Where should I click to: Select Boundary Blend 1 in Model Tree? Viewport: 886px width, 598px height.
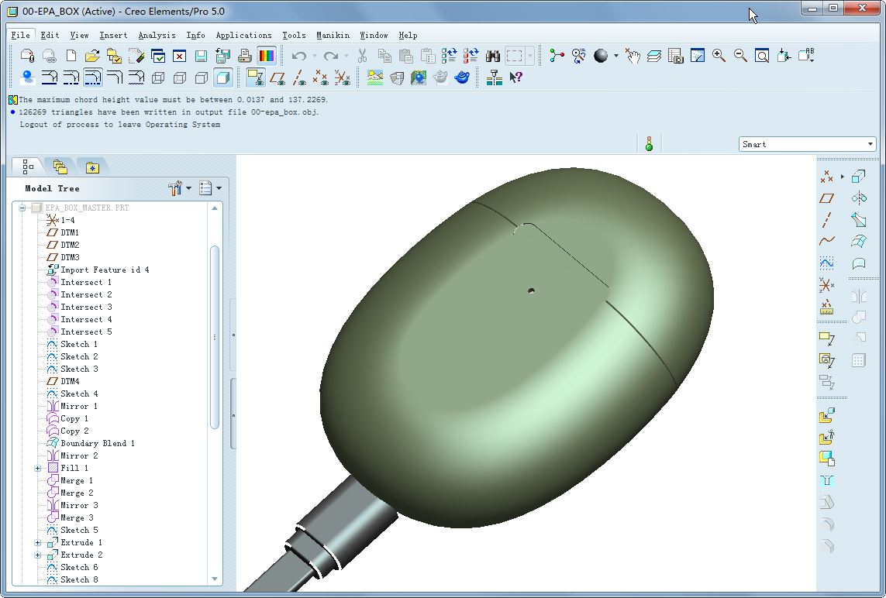(97, 443)
